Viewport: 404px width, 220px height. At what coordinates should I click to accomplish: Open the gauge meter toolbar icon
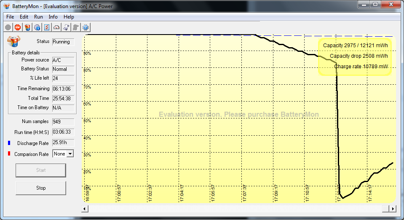[x=56, y=27]
